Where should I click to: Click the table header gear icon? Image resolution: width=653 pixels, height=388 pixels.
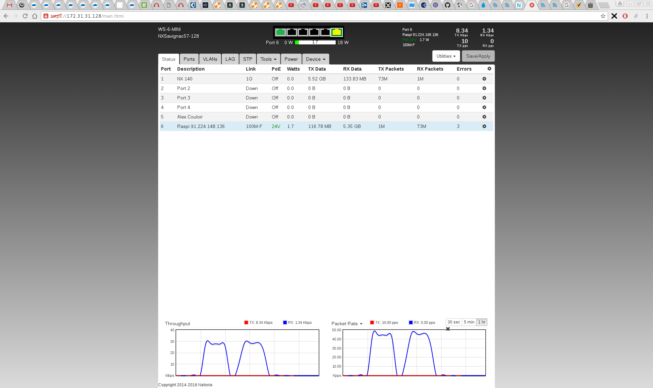pyautogui.click(x=489, y=69)
